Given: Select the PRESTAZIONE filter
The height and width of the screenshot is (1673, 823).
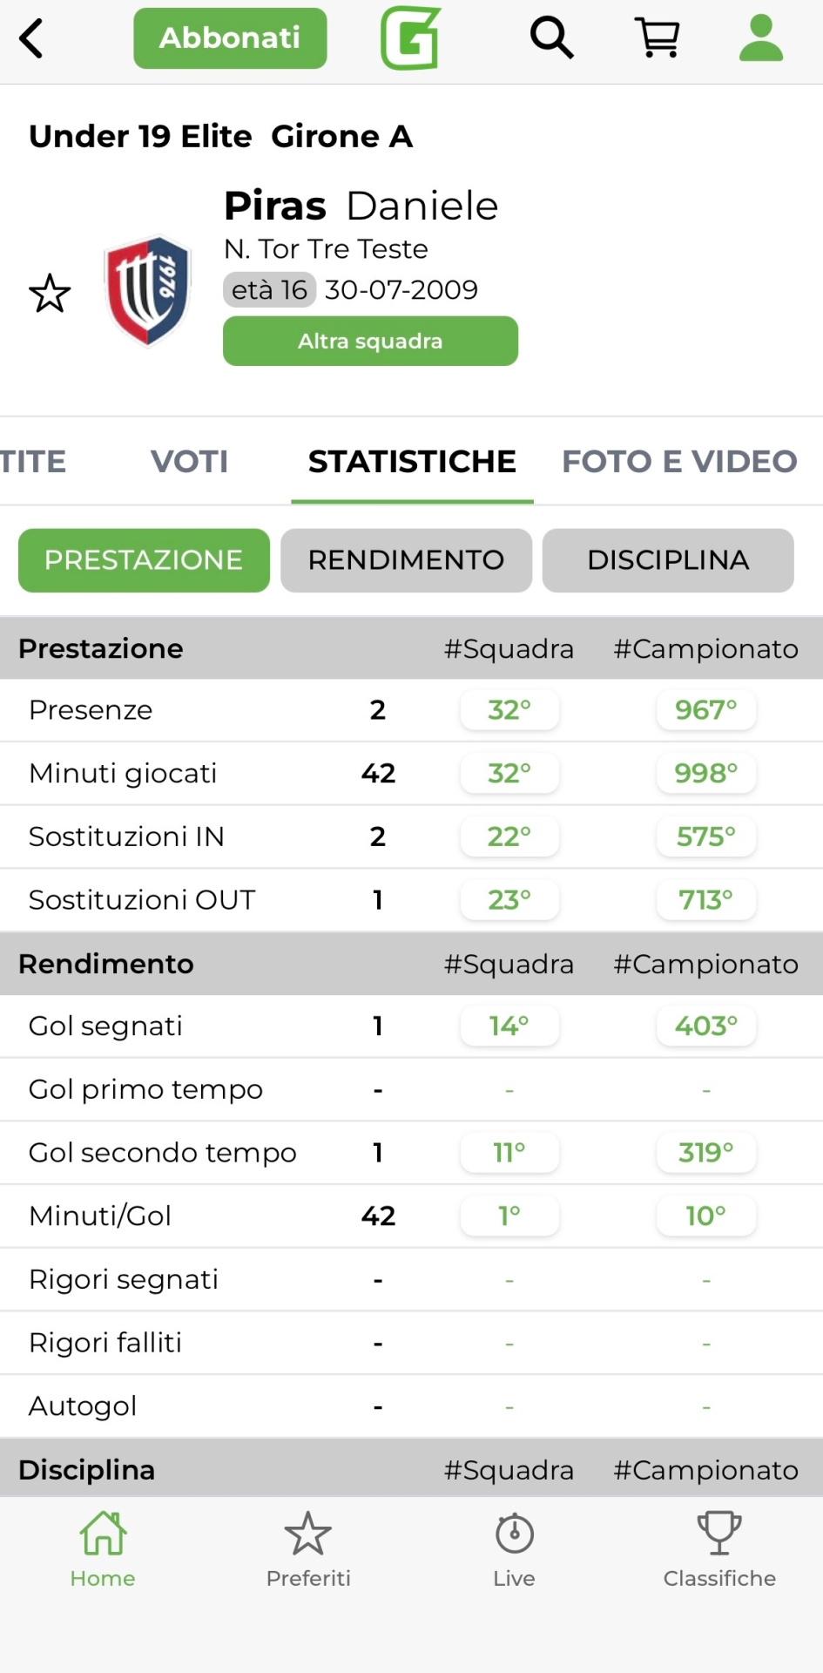Looking at the screenshot, I should point(144,560).
